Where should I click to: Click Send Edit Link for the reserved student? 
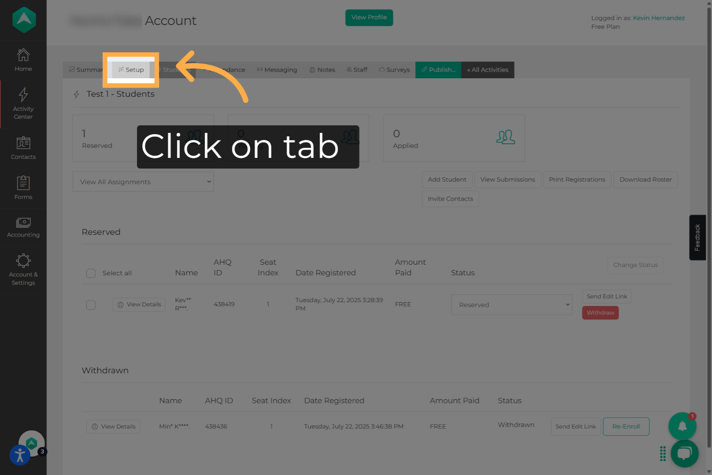point(607,296)
